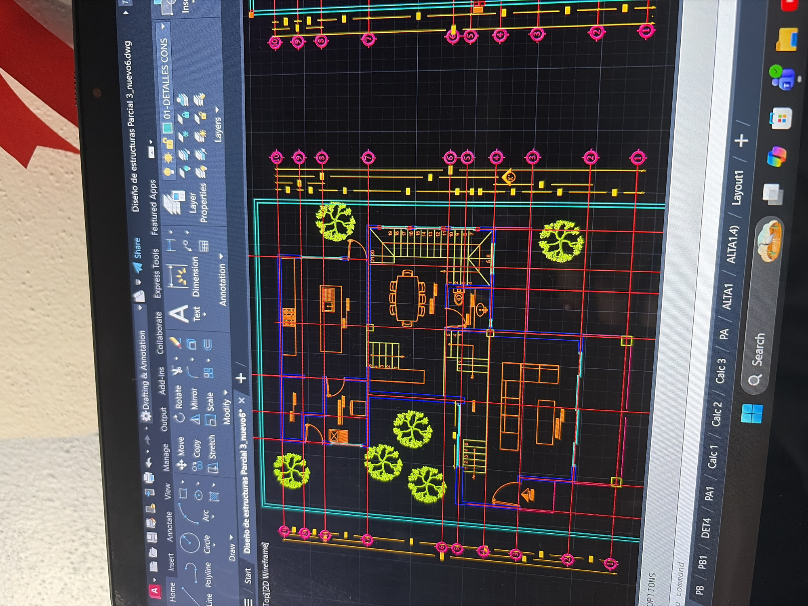Switch to the Annotate ribbon tab
The height and width of the screenshot is (606, 808).
point(169,526)
